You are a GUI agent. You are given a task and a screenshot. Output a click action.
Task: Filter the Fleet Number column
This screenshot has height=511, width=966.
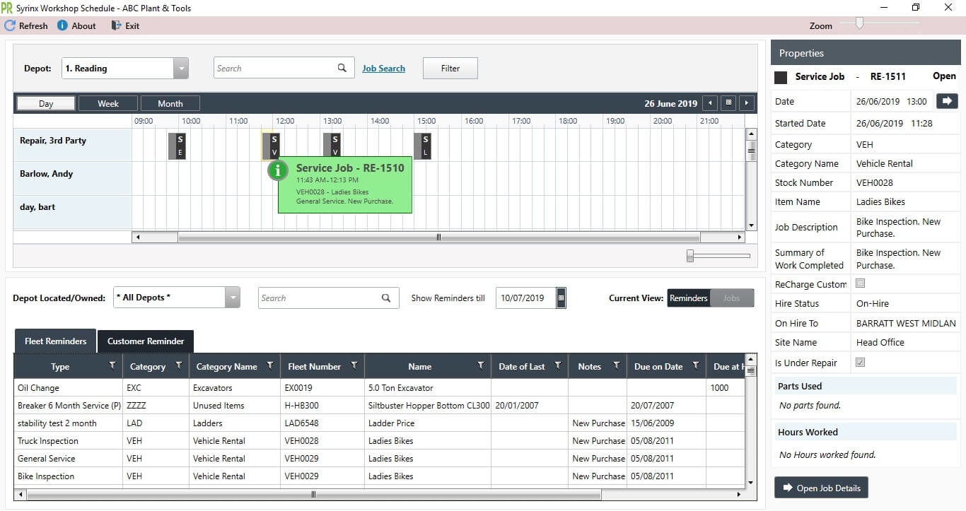pyautogui.click(x=354, y=365)
